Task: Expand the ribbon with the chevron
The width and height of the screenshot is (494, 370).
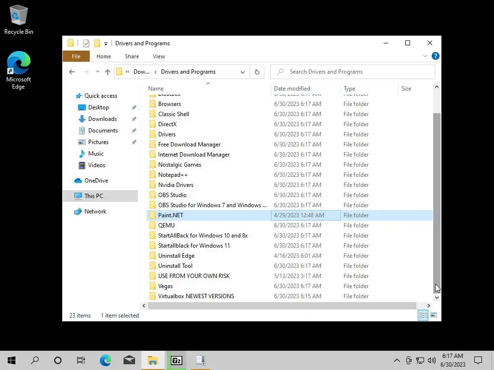Action: [425, 56]
